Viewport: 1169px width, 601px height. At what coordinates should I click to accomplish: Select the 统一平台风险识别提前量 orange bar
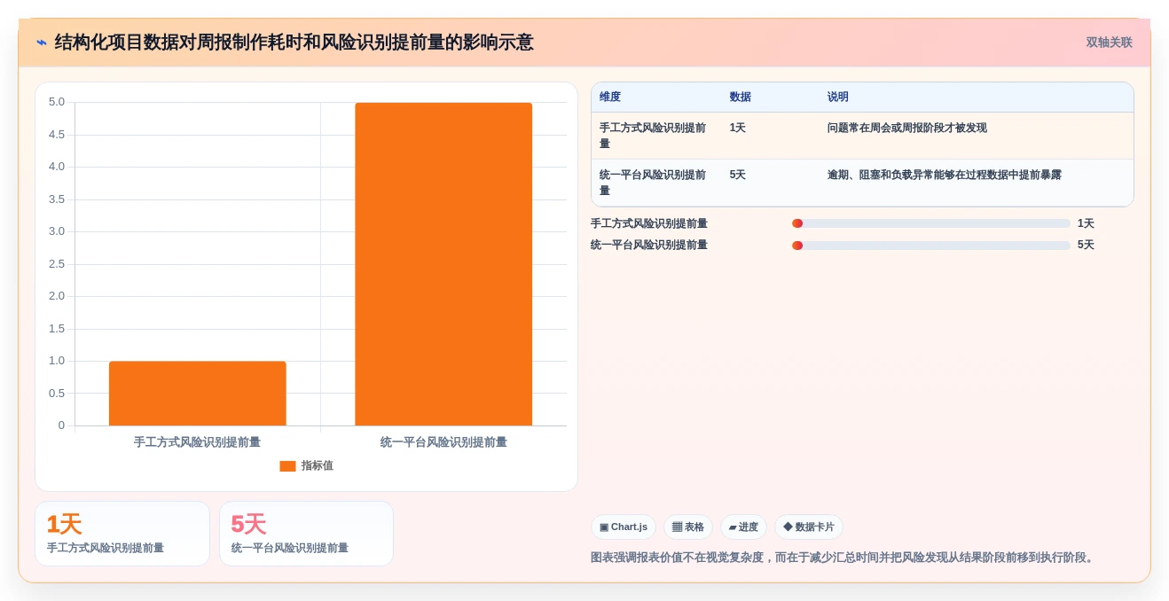(x=443, y=264)
